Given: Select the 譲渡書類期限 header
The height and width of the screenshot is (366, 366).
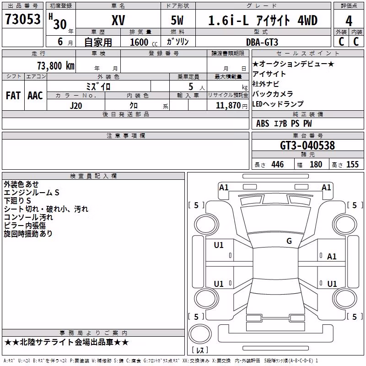Looking at the screenshot, I should tap(228, 53).
